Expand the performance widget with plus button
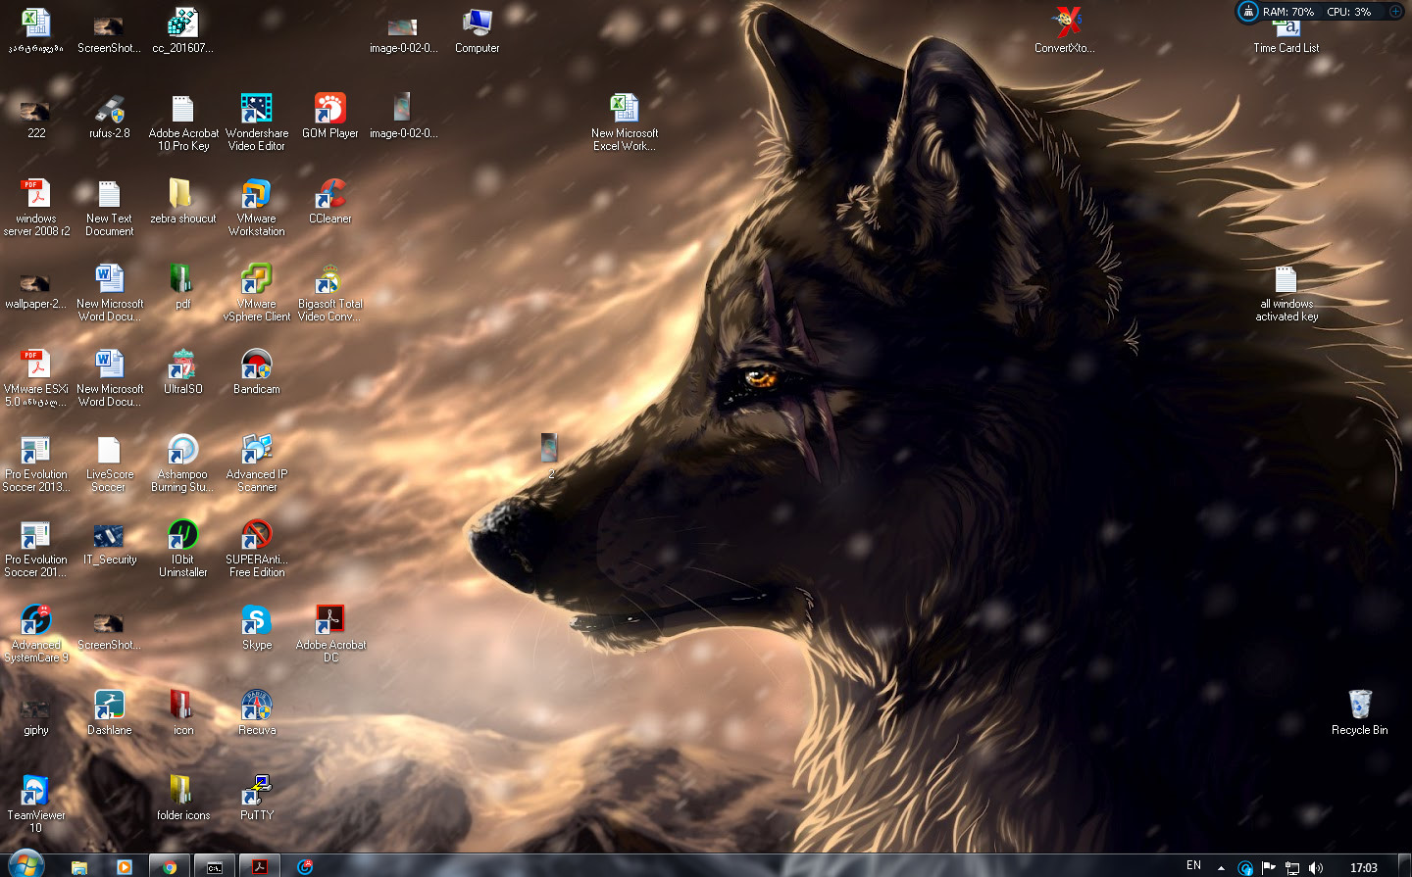 click(1395, 12)
